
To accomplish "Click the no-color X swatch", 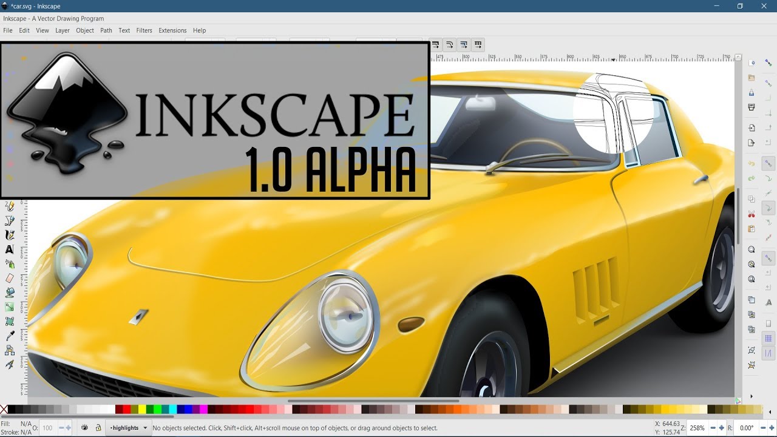I will click(4, 409).
